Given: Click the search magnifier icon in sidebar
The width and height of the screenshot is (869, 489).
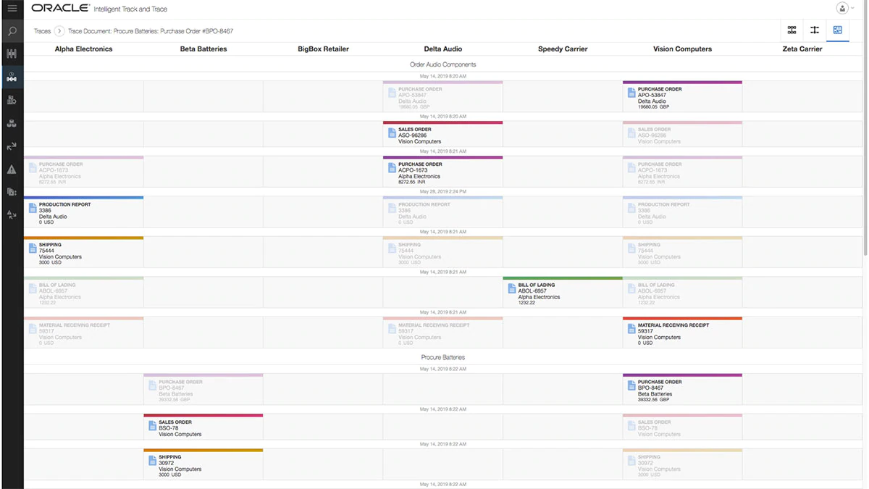Looking at the screenshot, I should (12, 31).
